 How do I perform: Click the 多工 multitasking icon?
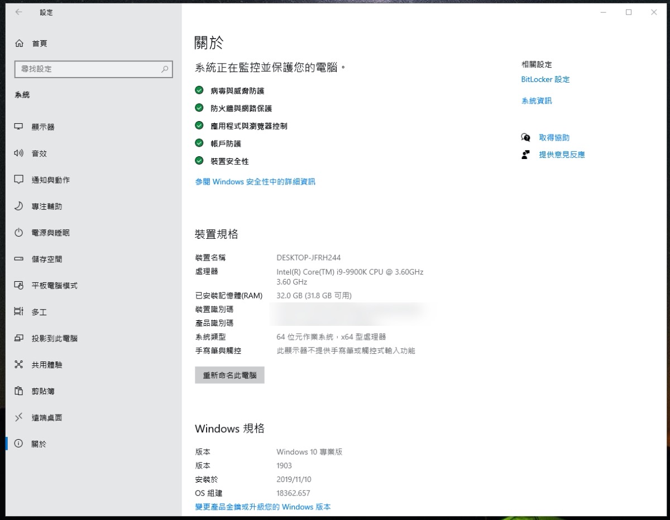click(19, 312)
